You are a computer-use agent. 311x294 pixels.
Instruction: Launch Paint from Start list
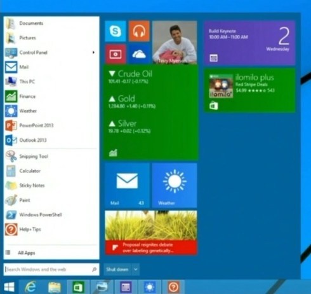(x=51, y=200)
